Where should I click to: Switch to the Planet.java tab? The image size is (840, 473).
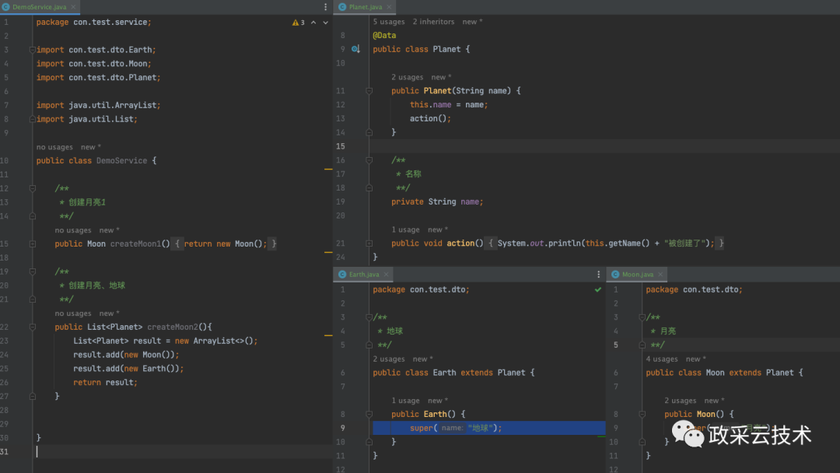(x=365, y=7)
